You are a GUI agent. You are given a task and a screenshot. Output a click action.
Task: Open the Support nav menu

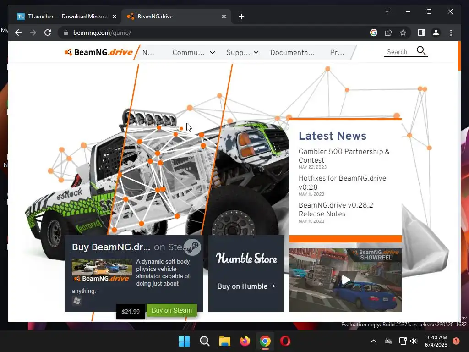pyautogui.click(x=238, y=53)
